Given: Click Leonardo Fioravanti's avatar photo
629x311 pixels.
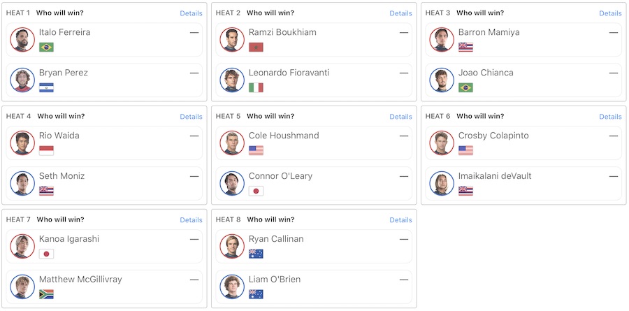Looking at the screenshot, I should [232, 80].
